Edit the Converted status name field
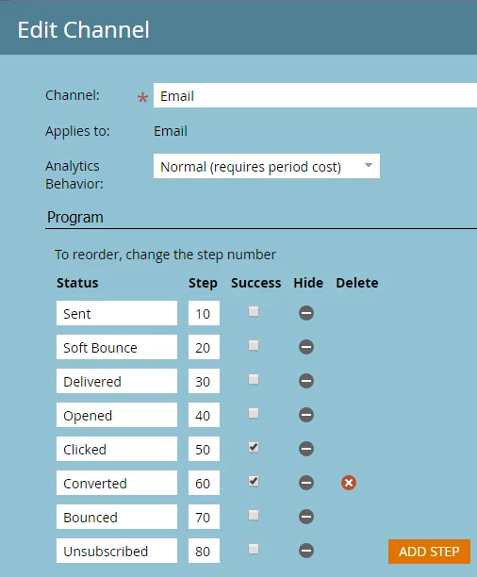 [x=117, y=483]
